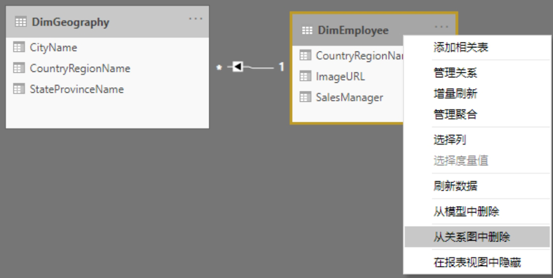553x278 pixels.
Task: Click the DimGeography table title
Action: tap(70, 22)
